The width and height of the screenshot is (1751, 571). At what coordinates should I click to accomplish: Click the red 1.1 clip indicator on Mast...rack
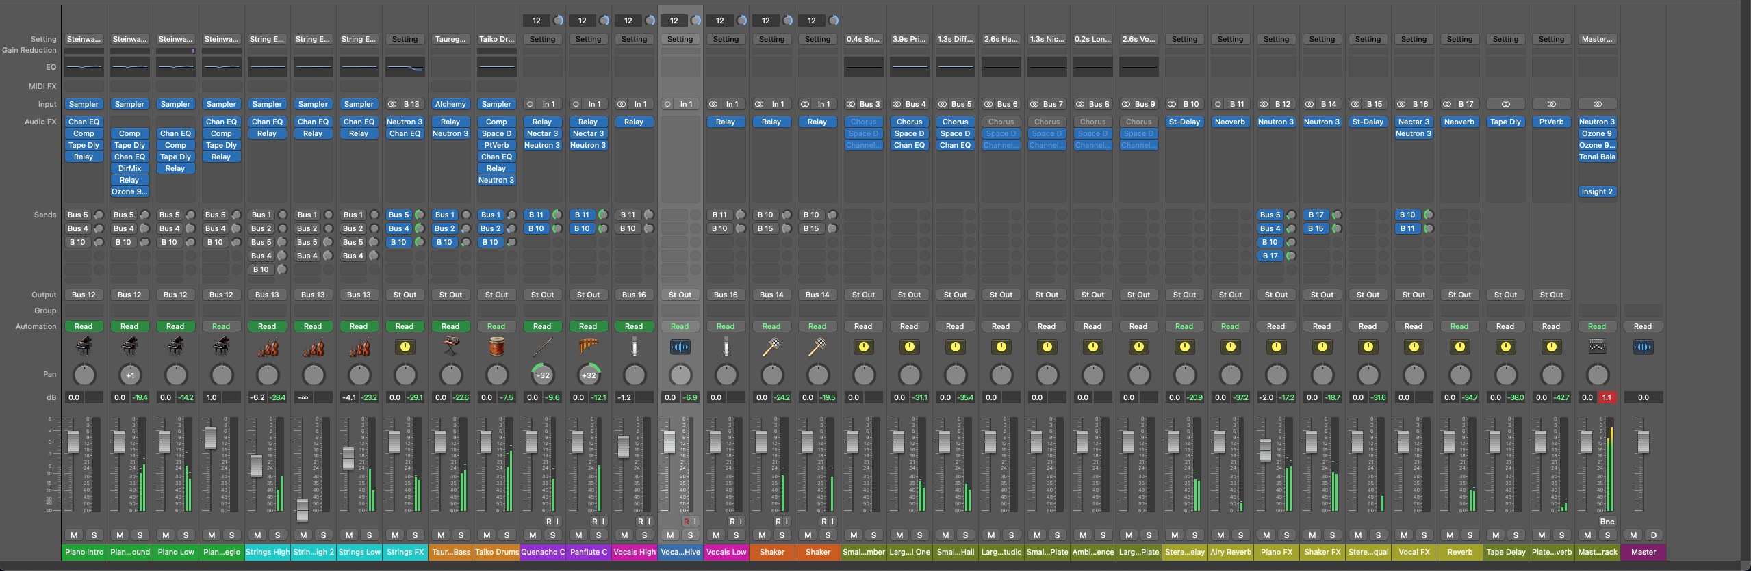1607,397
